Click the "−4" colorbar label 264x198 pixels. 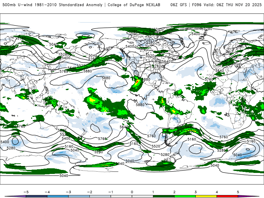pos(47,192)
